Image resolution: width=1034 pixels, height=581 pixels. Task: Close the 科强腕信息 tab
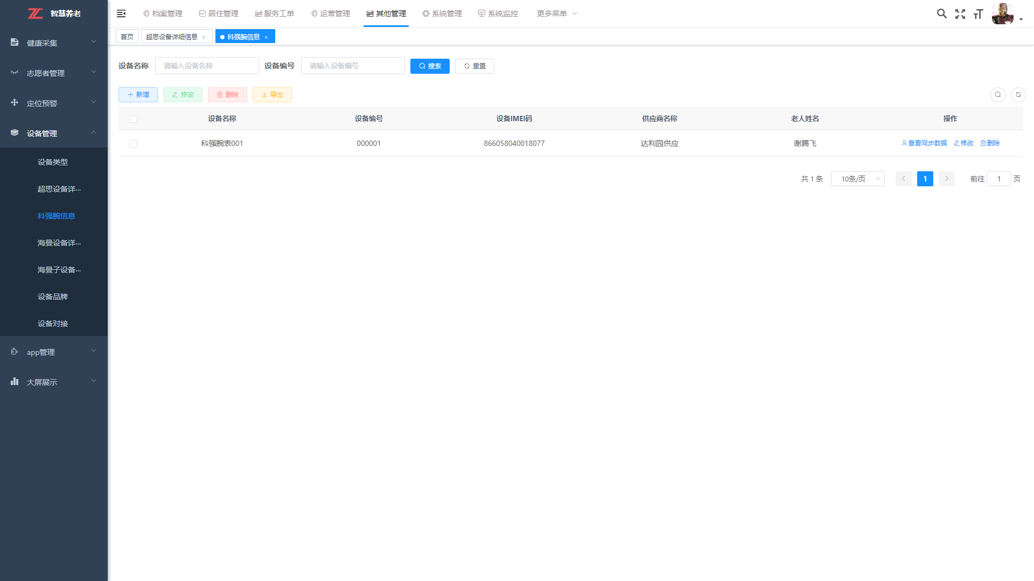(x=266, y=37)
